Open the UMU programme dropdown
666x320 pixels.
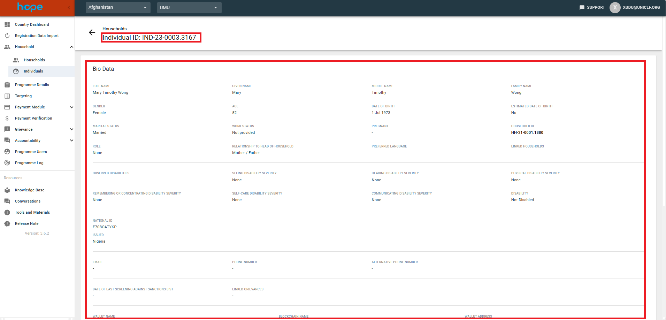click(189, 7)
